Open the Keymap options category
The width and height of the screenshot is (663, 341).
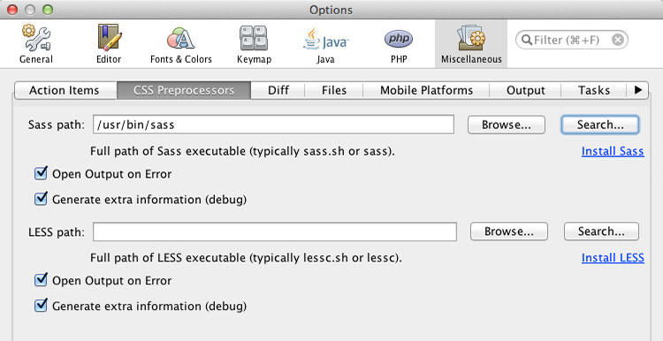point(254,44)
